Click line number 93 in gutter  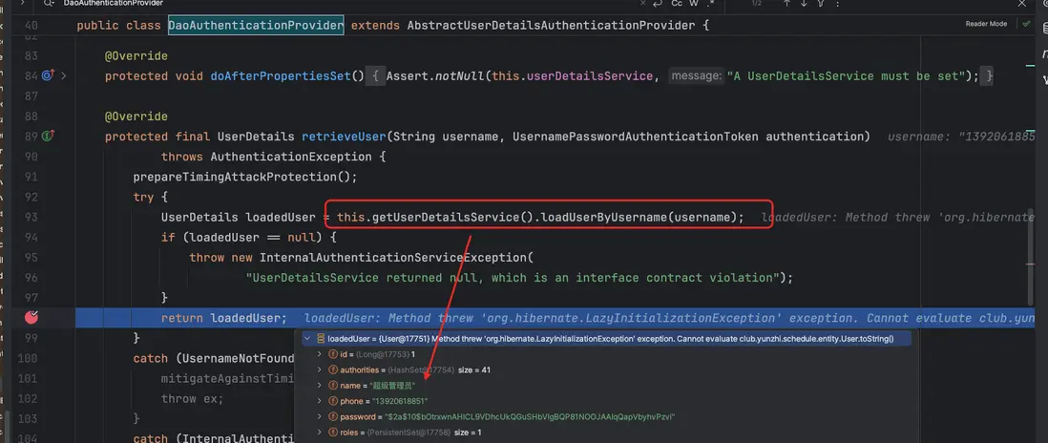(31, 217)
